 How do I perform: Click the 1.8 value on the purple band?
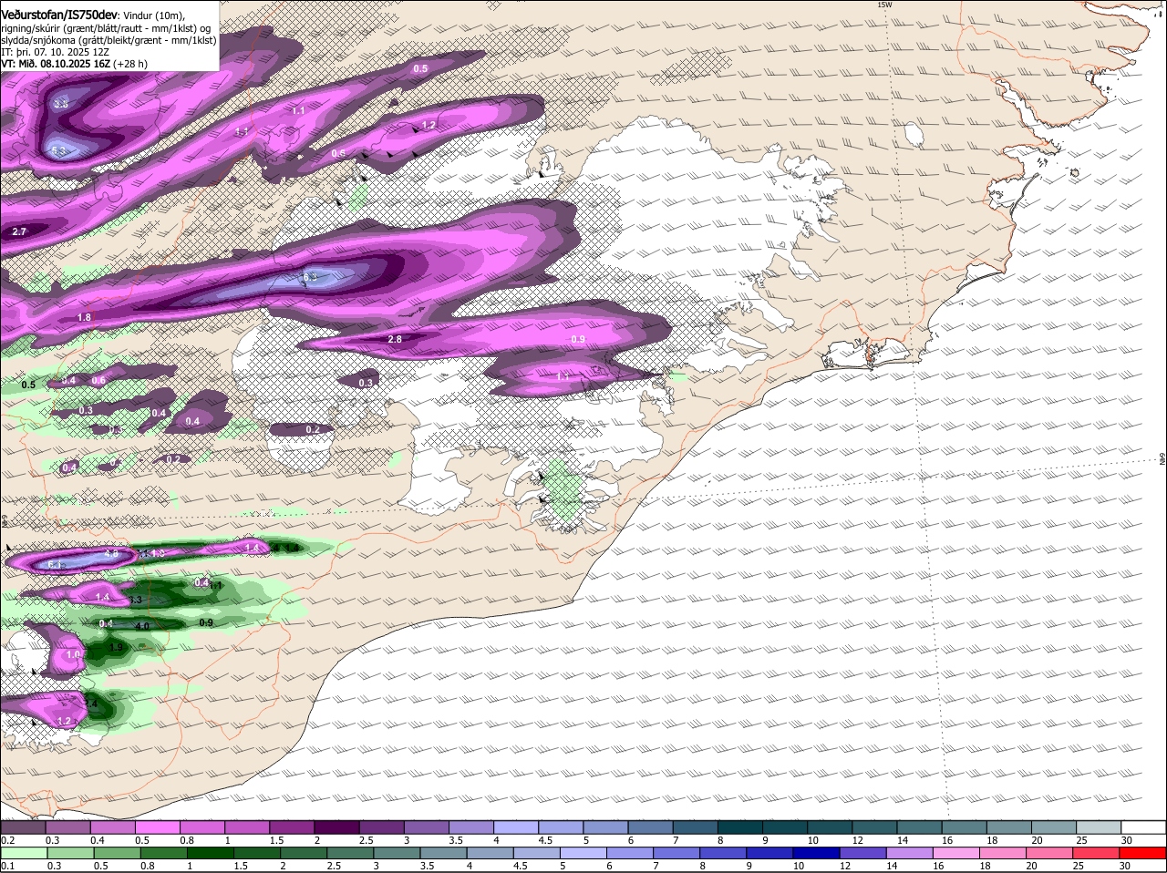tap(84, 317)
